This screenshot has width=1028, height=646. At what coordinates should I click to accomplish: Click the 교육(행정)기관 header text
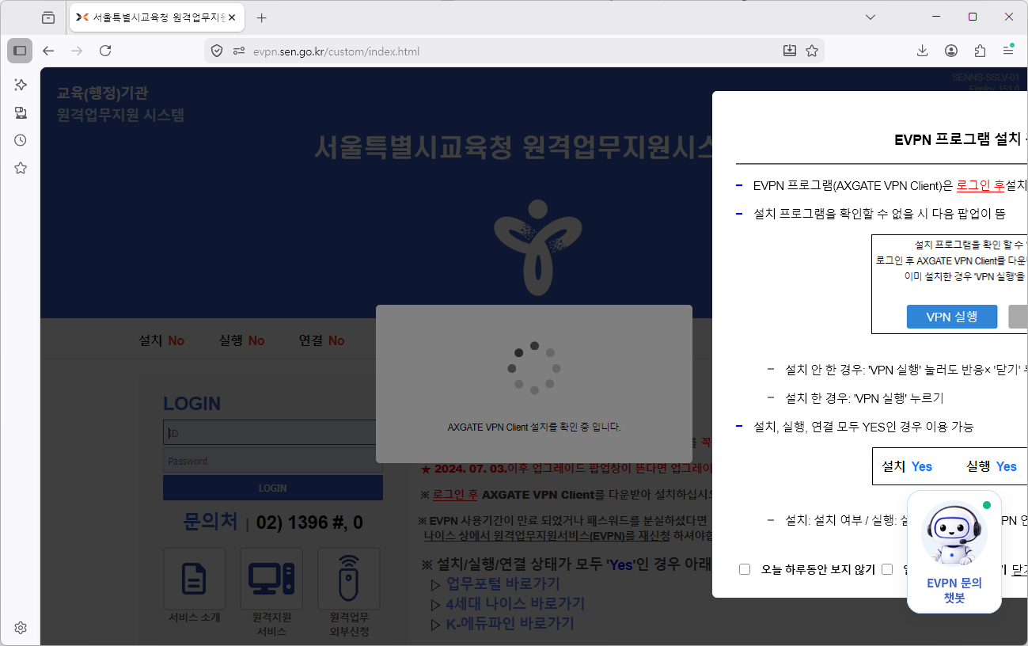(103, 93)
